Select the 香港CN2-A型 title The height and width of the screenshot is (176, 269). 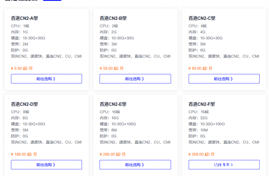point(24,18)
